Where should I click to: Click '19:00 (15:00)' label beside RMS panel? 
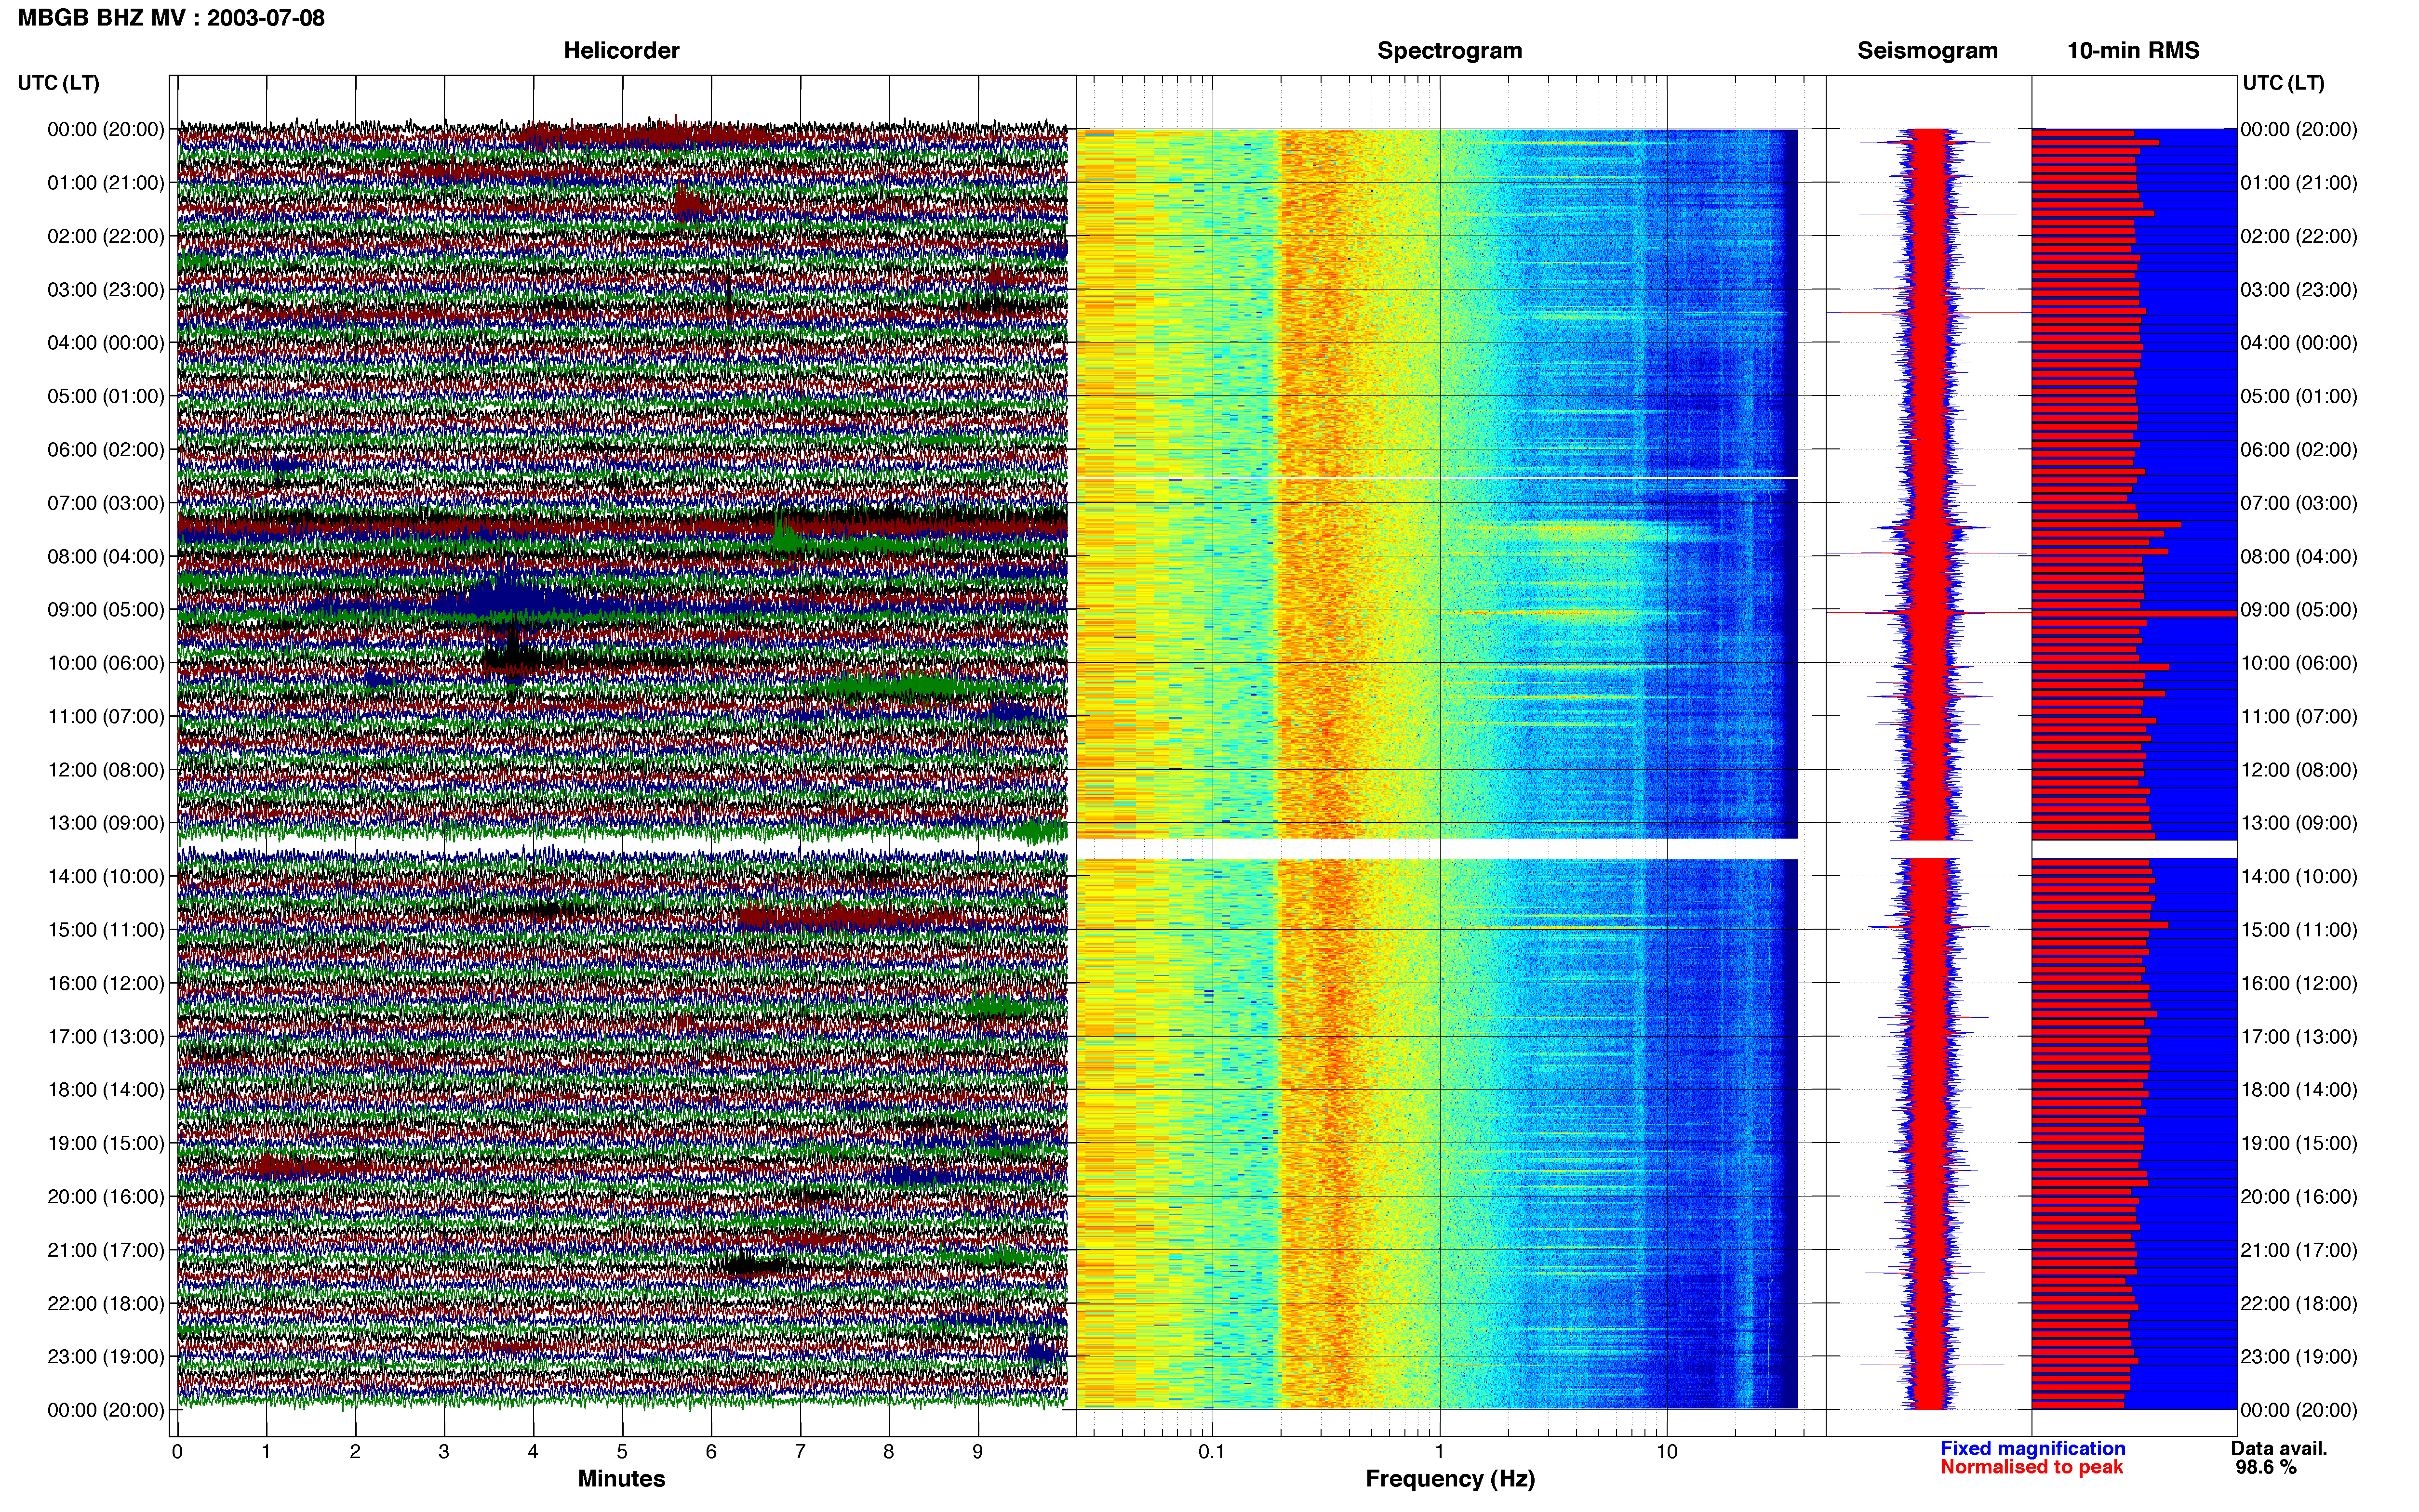click(2299, 1143)
